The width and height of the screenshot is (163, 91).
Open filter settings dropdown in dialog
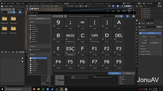(130, 16)
